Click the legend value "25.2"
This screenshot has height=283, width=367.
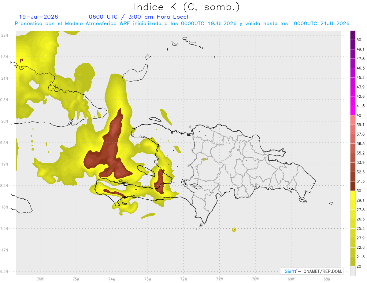click(x=361, y=229)
